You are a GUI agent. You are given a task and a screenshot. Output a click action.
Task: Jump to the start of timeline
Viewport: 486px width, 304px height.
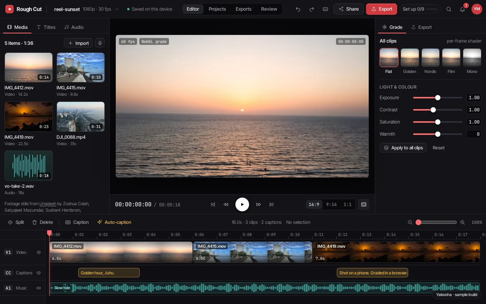(x=213, y=204)
